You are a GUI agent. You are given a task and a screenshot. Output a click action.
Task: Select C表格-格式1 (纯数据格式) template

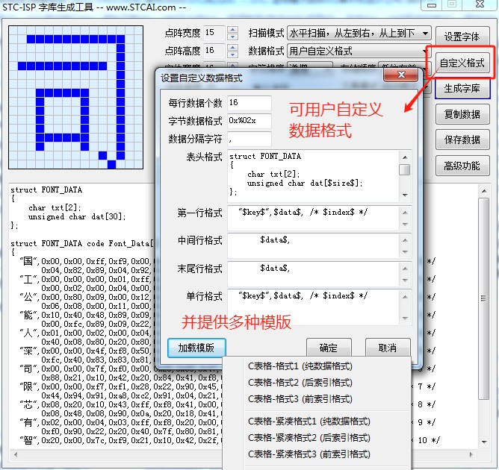[300, 366]
